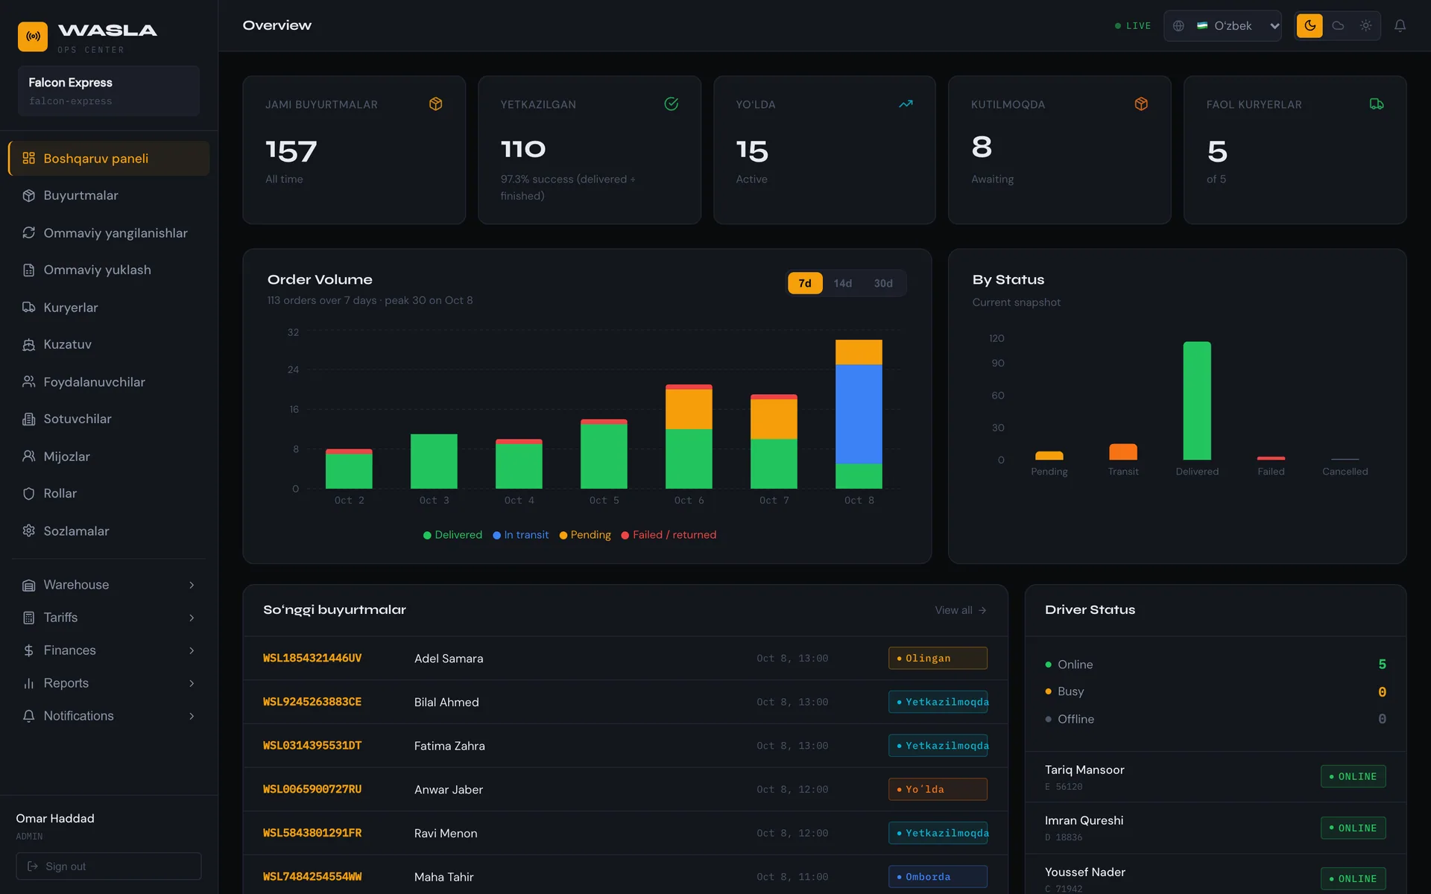Screen dimensions: 1431x894
Task: Click the Rollar shield icon in the sidebar
Action: point(29,493)
